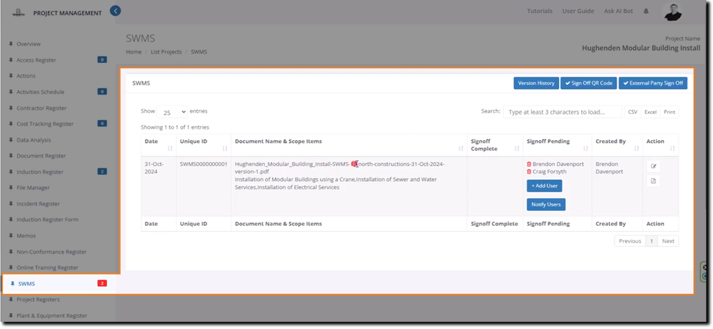The height and width of the screenshot is (329, 713).
Task: Click the Hughenden_Modular_Building_Install-SWMS pdf file name
Action: 340,168
